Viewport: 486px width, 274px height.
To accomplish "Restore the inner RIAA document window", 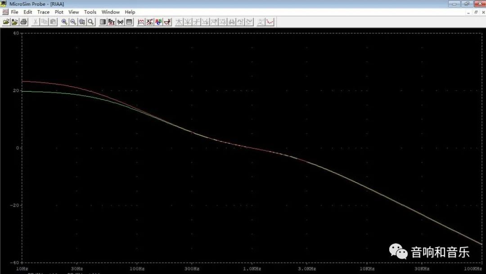I will [x=476, y=13].
